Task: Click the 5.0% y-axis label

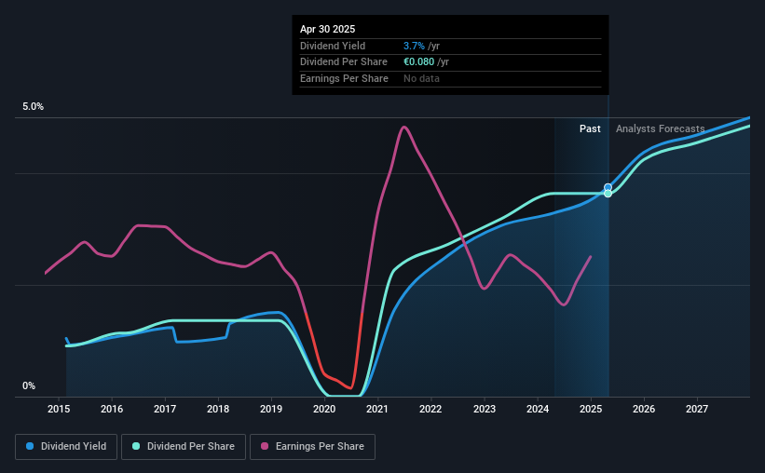Action: click(34, 107)
